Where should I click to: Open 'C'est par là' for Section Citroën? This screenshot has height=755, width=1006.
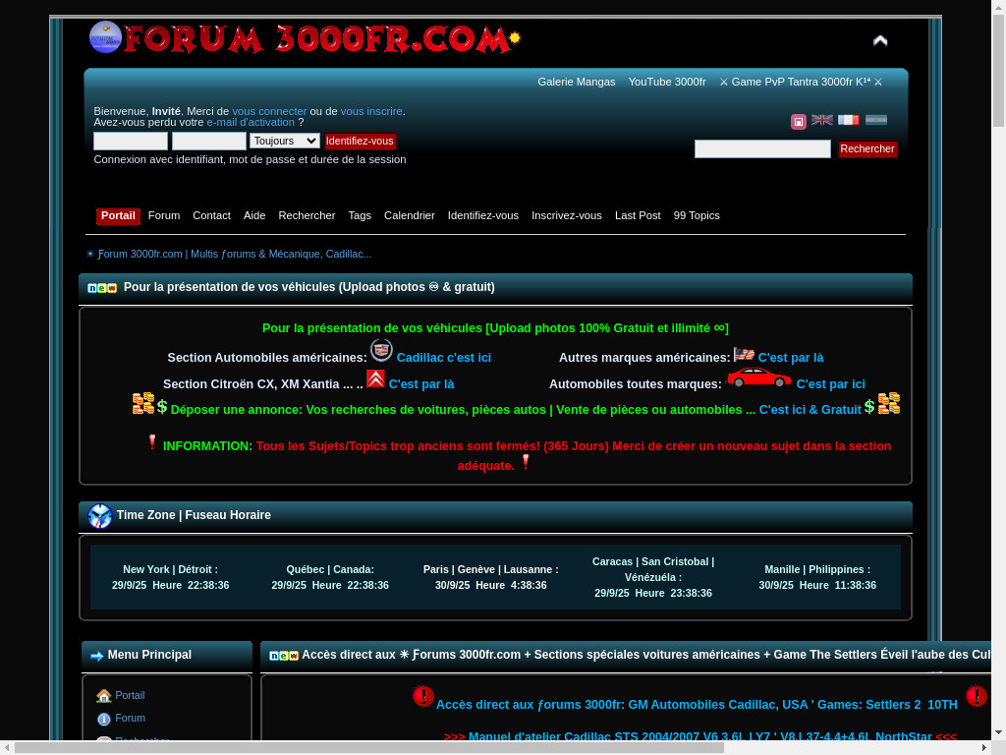420,384
